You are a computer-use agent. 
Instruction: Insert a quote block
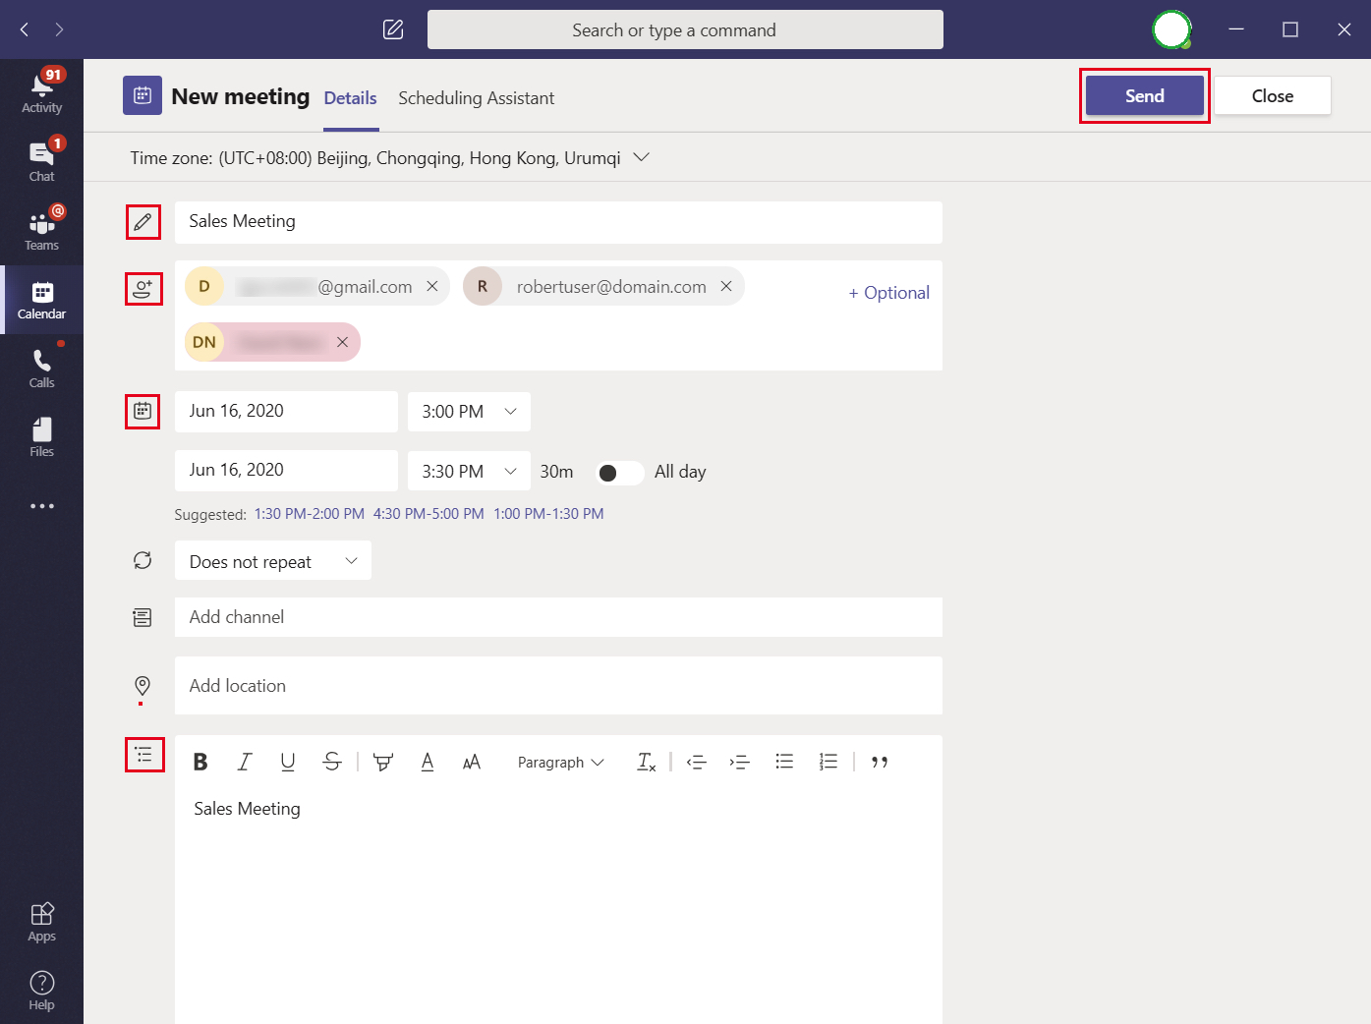point(880,762)
